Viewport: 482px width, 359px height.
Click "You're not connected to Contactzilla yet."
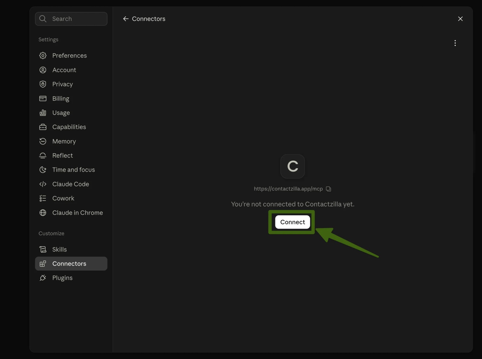(x=293, y=204)
